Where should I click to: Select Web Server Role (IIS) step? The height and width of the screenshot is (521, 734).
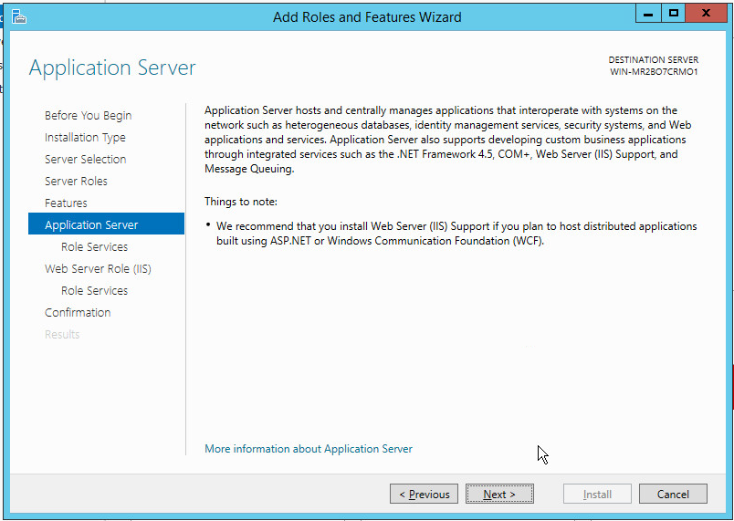coord(98,269)
